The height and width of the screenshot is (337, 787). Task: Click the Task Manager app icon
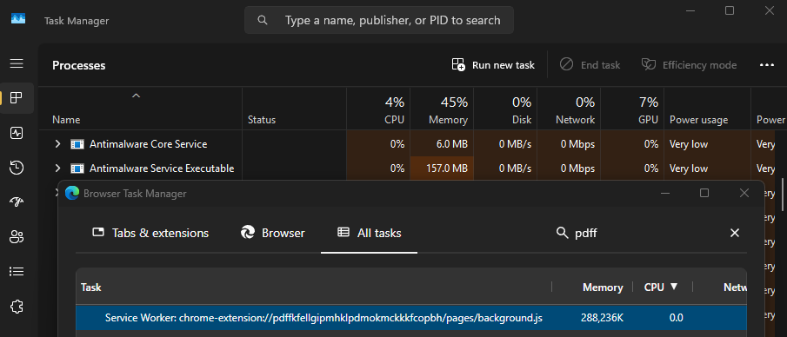(18, 19)
